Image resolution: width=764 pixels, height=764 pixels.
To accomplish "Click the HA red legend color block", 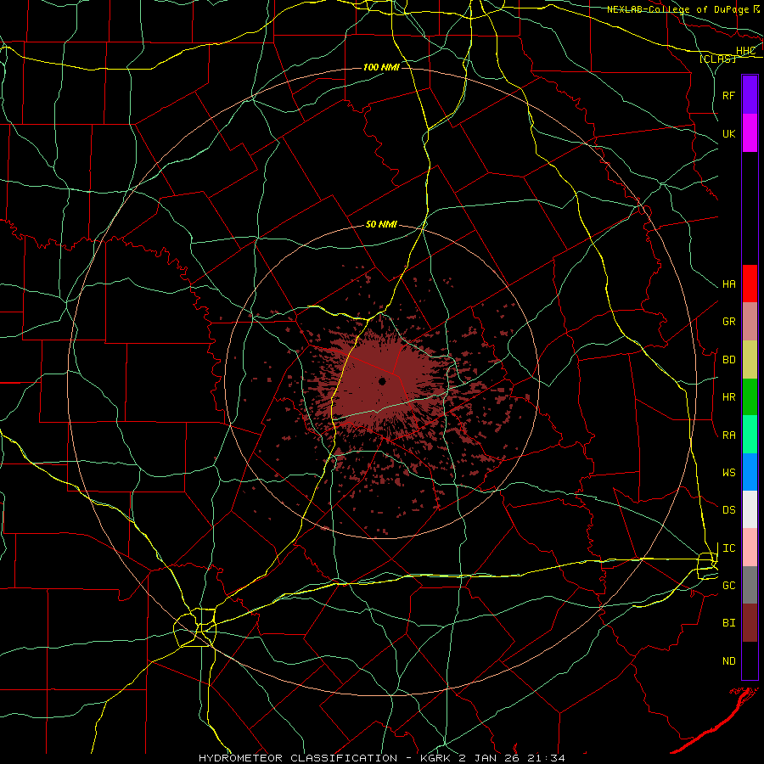I will point(750,284).
